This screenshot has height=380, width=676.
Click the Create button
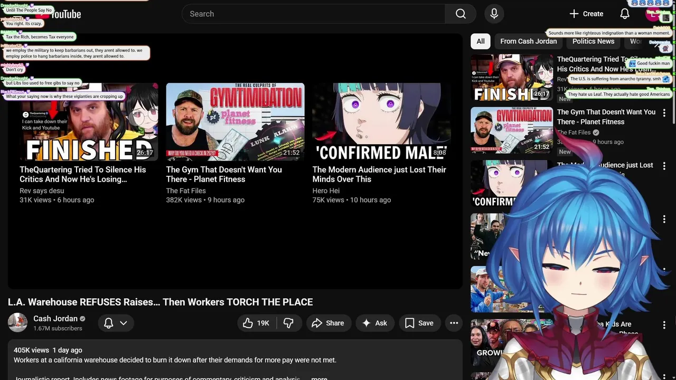click(586, 14)
